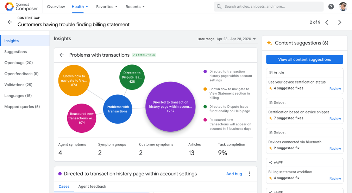Switch to the Agent feedback tab
The image size is (352, 193).
92,186
